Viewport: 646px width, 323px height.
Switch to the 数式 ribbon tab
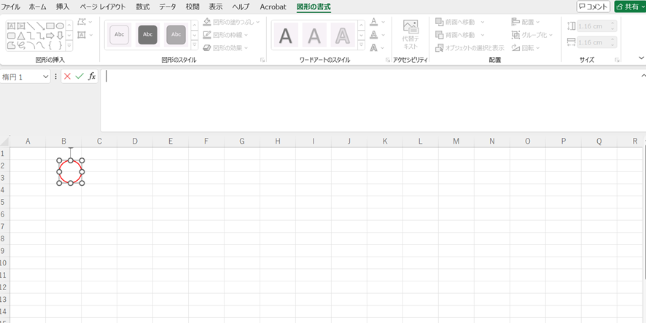pyautogui.click(x=143, y=7)
